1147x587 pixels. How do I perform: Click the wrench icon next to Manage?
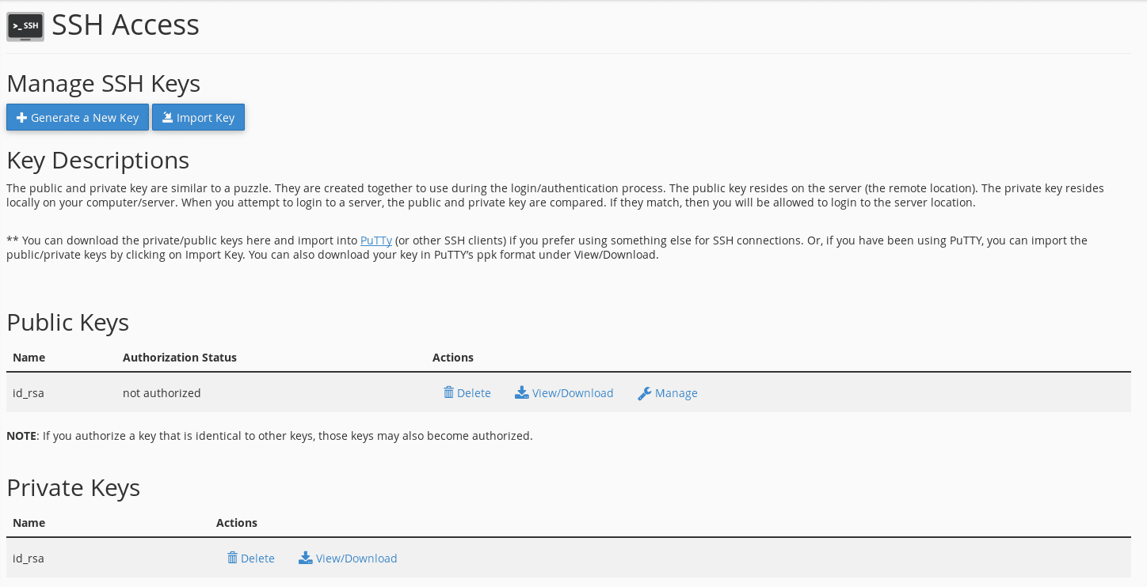coord(644,392)
